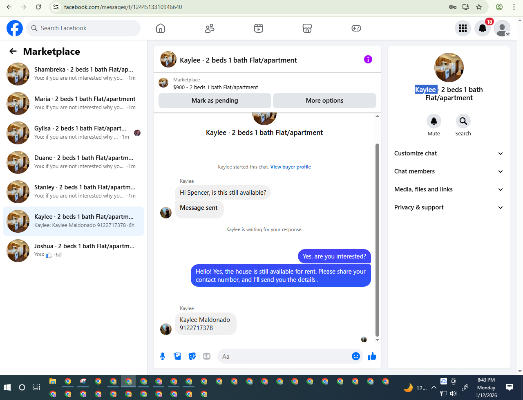Open the Facebook menu grid icon
The width and height of the screenshot is (523, 400).
[463, 28]
